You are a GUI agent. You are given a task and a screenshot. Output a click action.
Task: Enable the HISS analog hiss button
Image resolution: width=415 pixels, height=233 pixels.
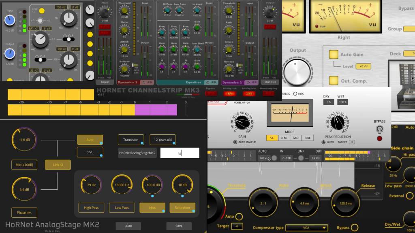point(249,93)
